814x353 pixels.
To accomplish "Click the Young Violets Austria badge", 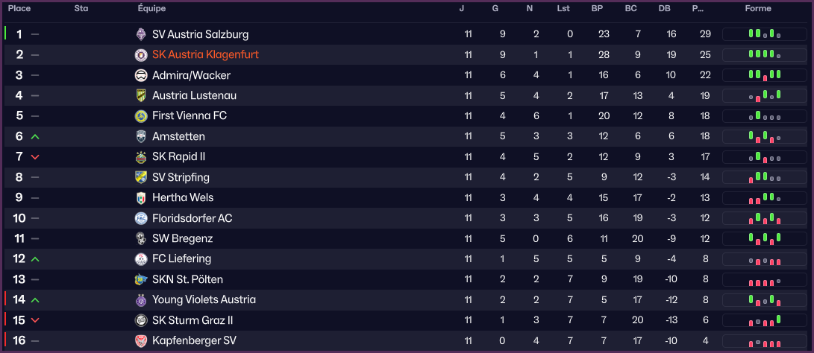I will [141, 299].
